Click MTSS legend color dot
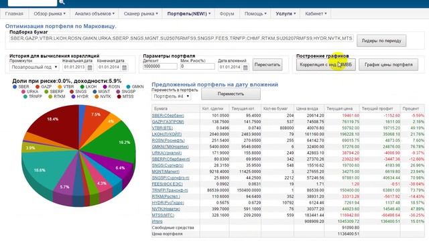The image size is (429, 241). point(119,96)
